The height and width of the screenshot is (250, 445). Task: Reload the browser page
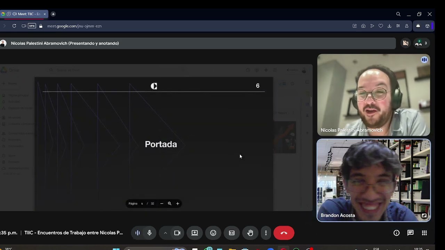point(14,26)
